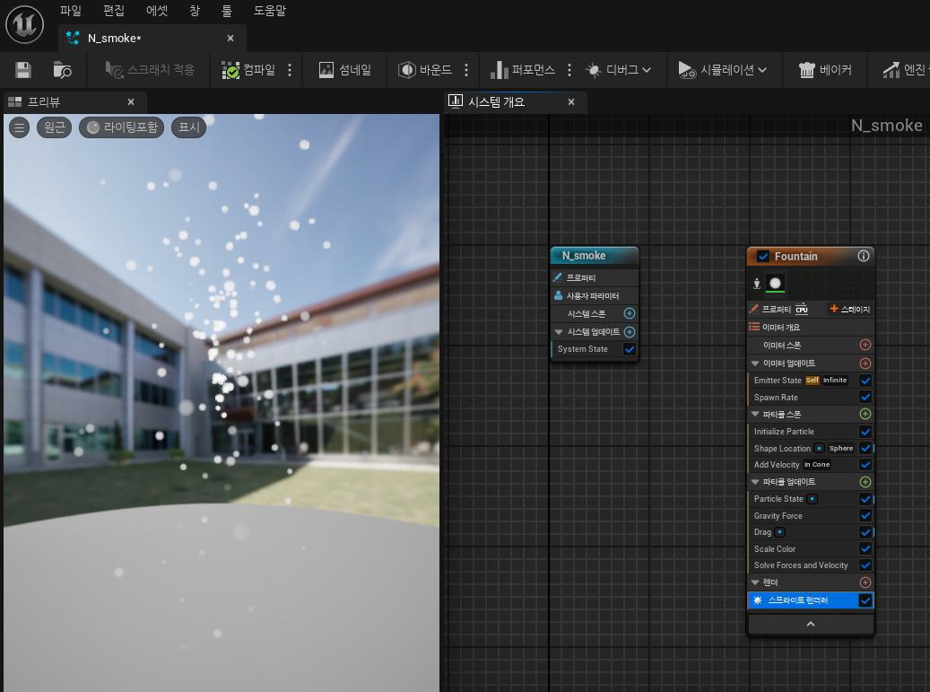Add a module to 시스템 업데이트

coord(630,332)
